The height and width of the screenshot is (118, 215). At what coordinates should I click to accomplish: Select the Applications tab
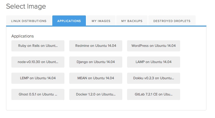[x=69, y=21]
